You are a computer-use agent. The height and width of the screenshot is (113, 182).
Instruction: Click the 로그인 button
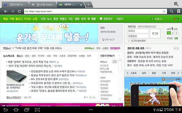(x=155, y=33)
